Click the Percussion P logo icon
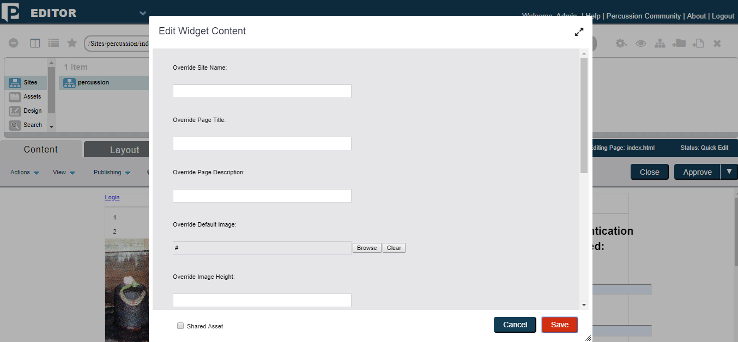This screenshot has width=738, height=342. pyautogui.click(x=10, y=12)
